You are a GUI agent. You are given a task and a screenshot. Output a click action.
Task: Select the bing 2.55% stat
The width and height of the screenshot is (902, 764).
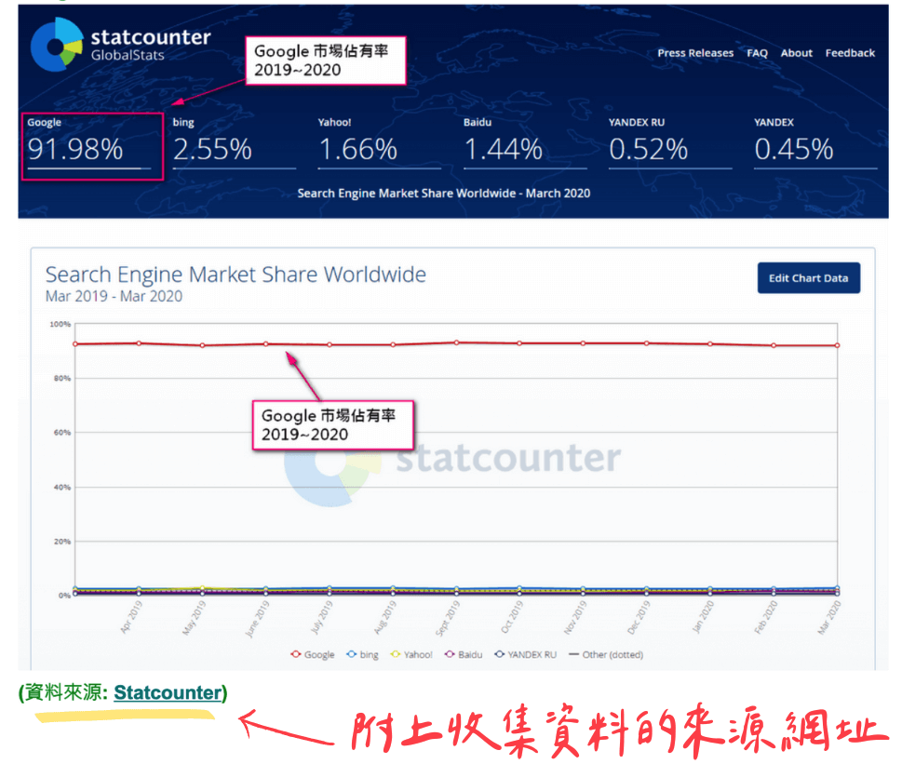pyautogui.click(x=235, y=143)
